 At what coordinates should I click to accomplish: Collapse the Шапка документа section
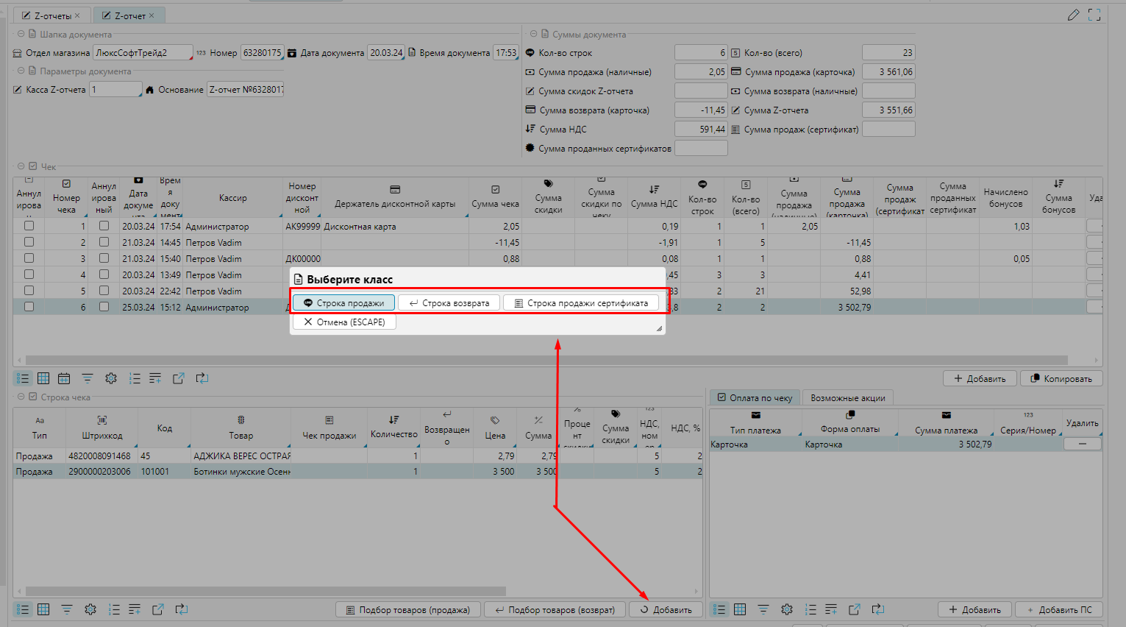21,35
